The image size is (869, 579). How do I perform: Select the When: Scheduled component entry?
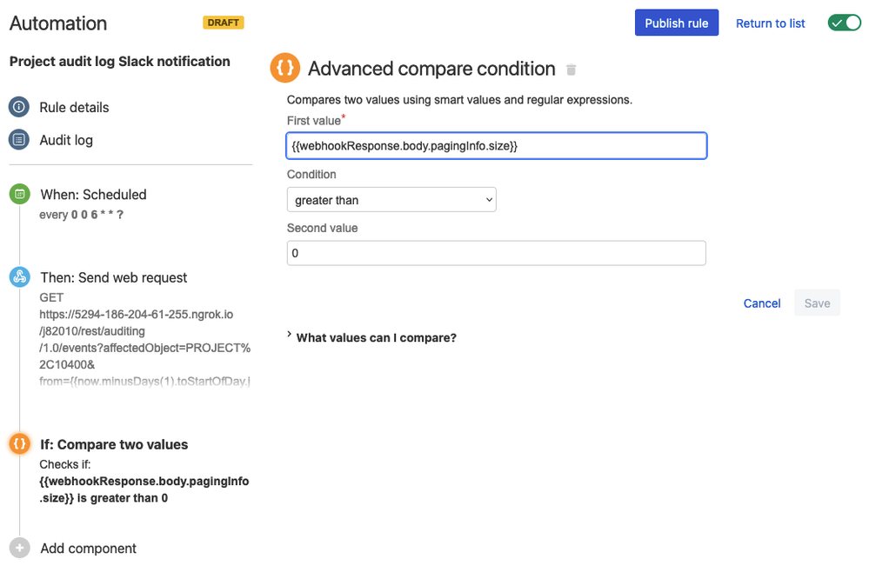(x=93, y=194)
